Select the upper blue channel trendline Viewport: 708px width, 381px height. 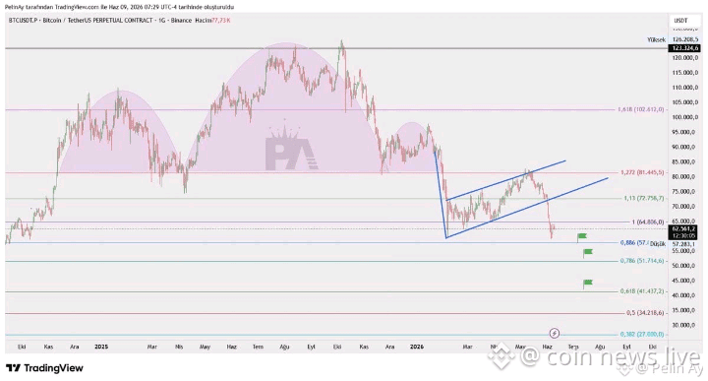click(x=505, y=180)
